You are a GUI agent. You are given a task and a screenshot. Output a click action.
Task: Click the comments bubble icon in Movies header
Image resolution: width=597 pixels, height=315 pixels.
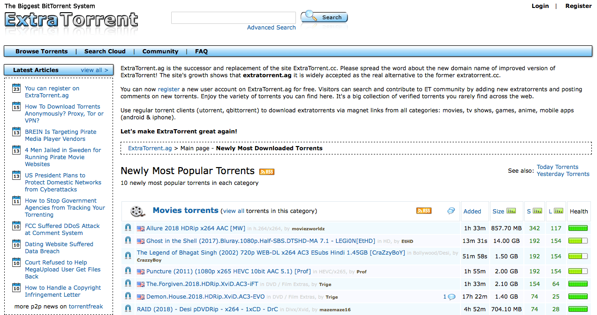pos(451,211)
